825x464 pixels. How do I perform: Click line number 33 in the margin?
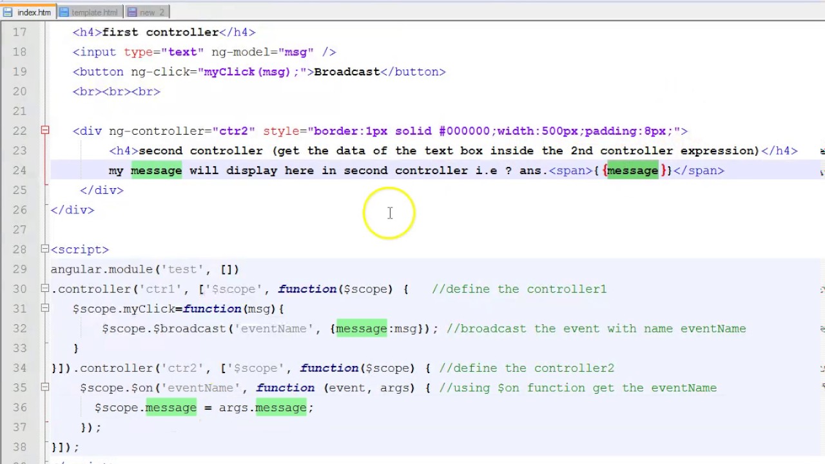click(19, 348)
